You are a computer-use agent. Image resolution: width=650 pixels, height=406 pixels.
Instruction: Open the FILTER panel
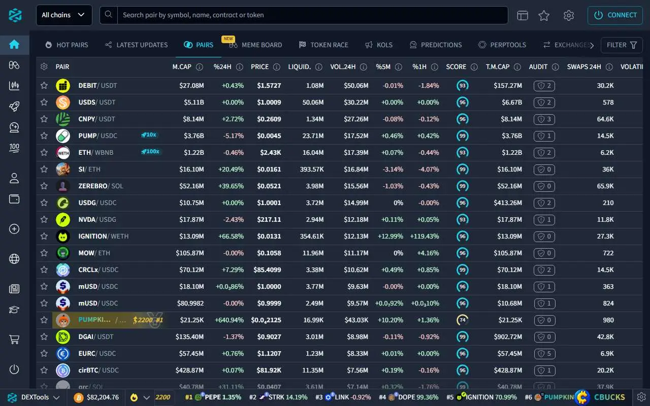[x=622, y=45]
